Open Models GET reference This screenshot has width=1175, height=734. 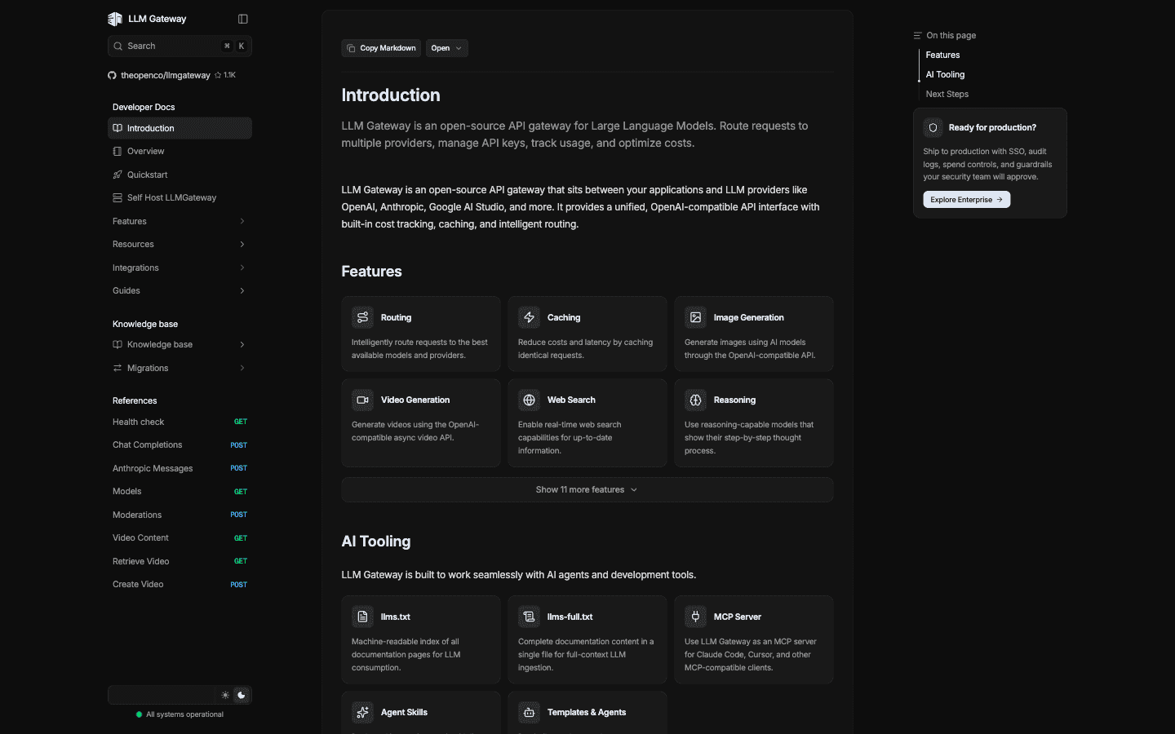[x=180, y=491]
